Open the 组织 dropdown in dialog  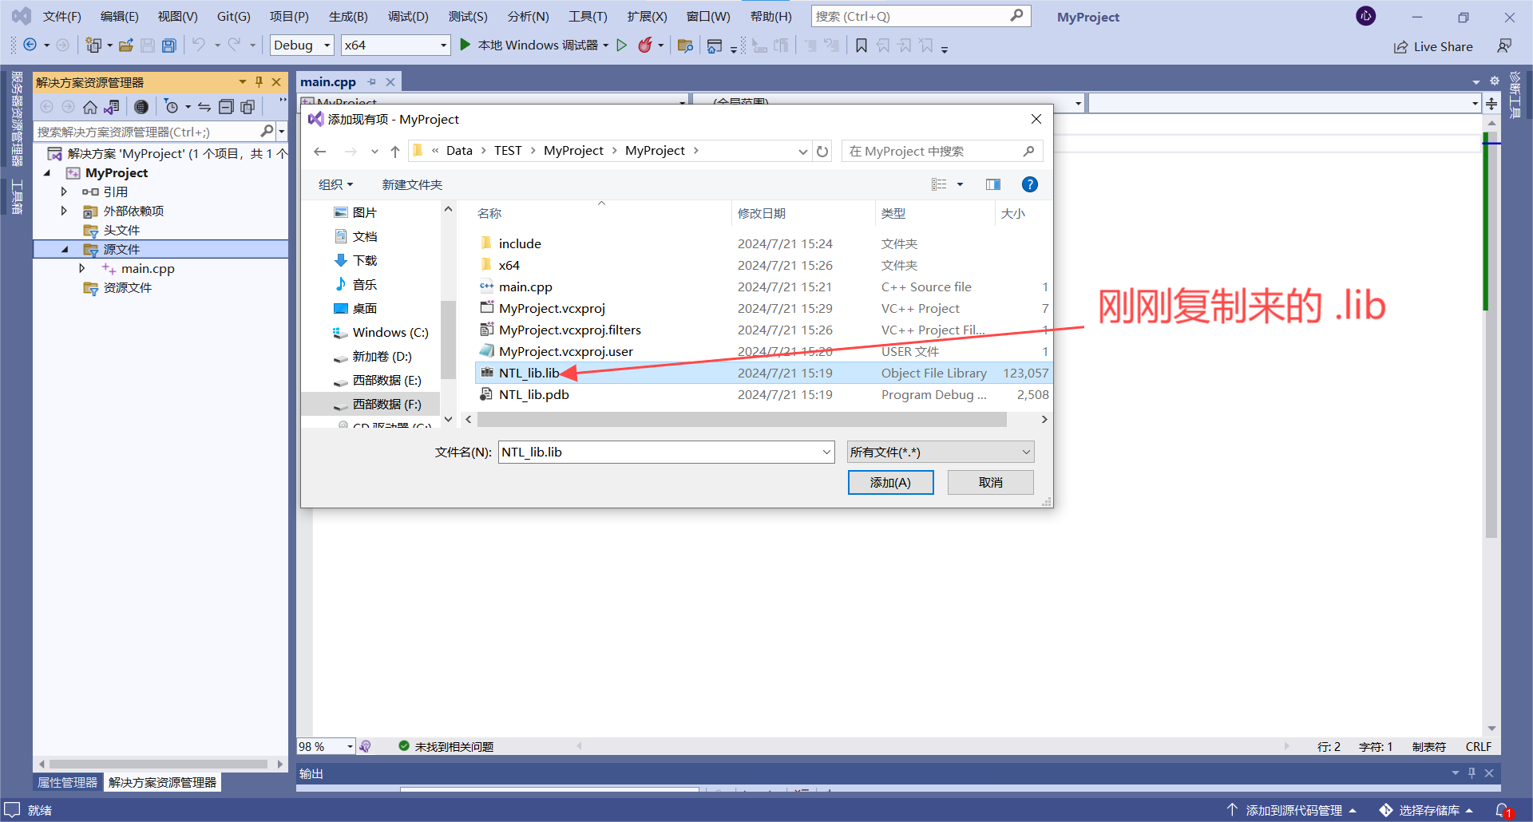(336, 184)
